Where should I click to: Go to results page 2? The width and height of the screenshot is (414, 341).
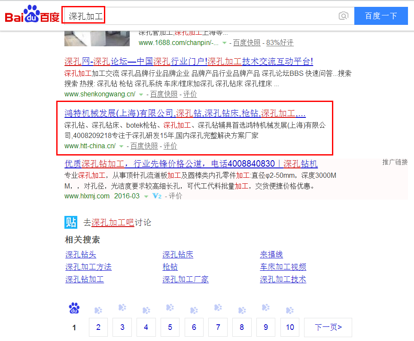pos(98,327)
